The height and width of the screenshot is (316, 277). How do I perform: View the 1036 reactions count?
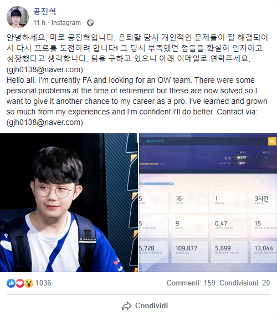coord(43,283)
